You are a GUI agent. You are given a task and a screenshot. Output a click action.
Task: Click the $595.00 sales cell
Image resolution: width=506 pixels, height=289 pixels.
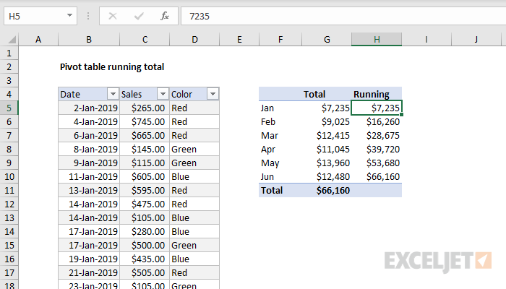145,190
